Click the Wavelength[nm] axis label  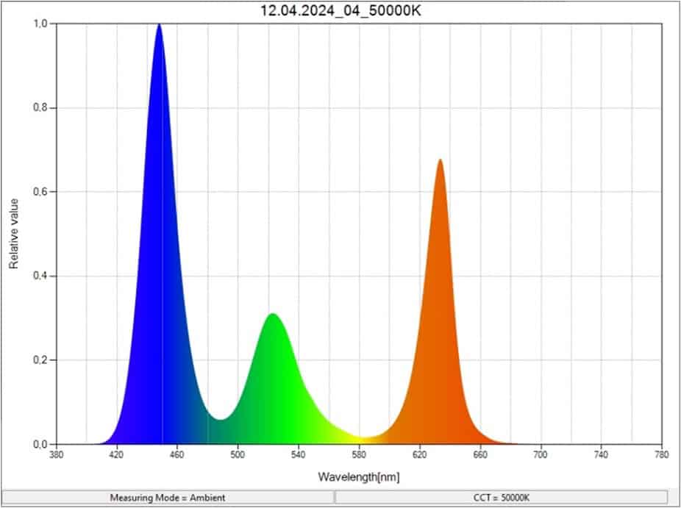tap(359, 477)
